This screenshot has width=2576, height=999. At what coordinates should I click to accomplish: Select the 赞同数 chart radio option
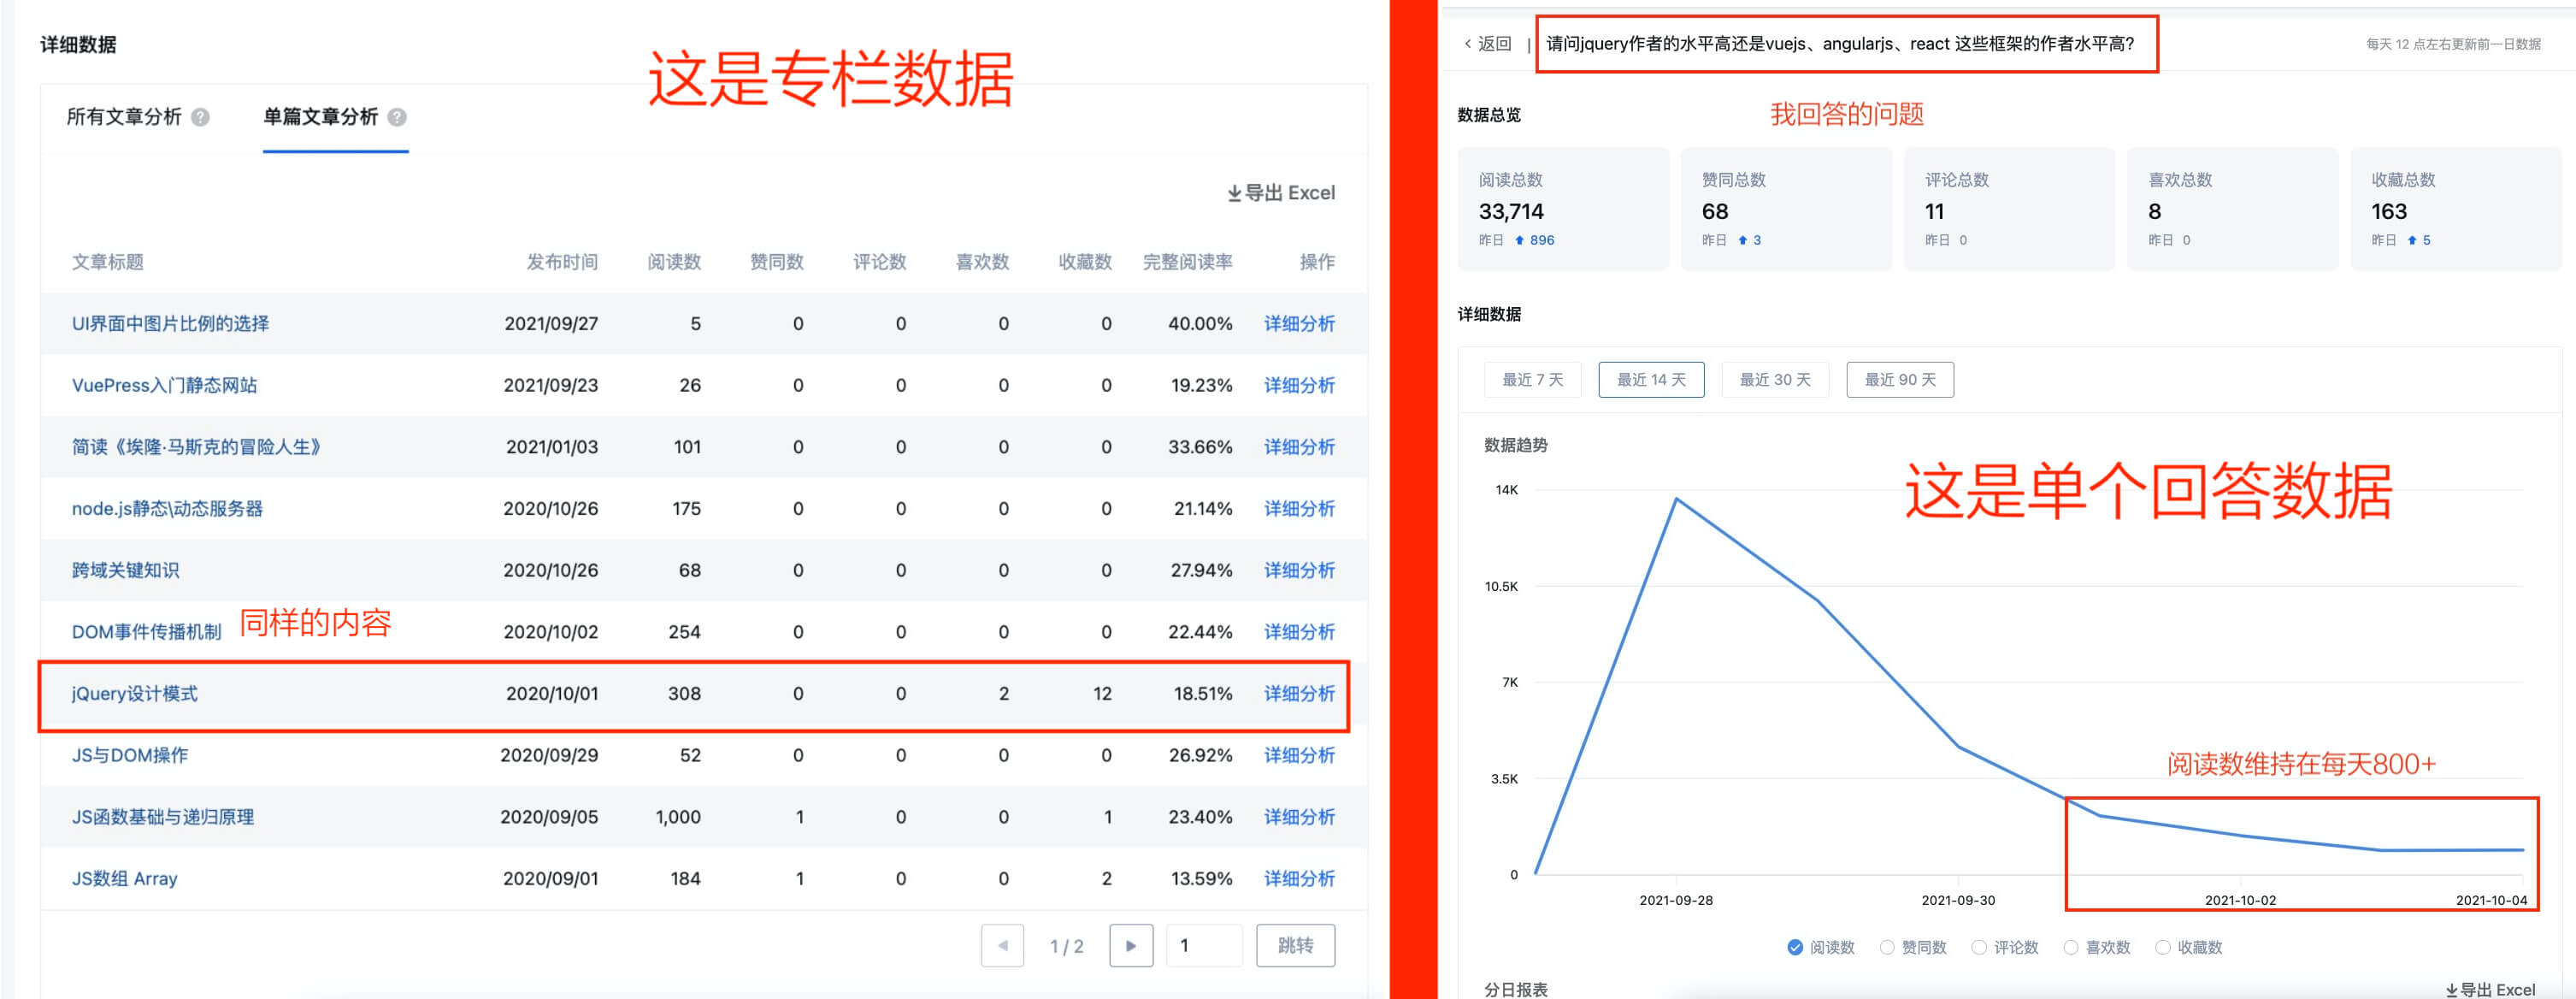point(1887,947)
